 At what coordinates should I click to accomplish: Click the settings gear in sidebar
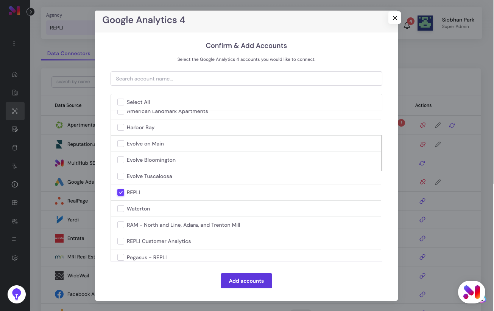point(15,258)
